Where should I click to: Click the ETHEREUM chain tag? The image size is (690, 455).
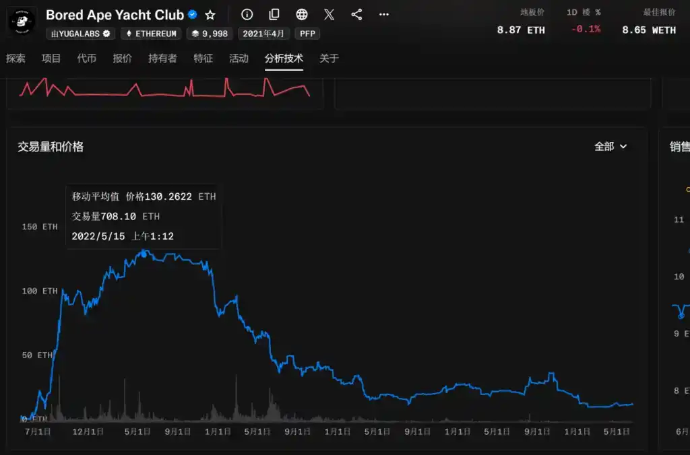(152, 34)
